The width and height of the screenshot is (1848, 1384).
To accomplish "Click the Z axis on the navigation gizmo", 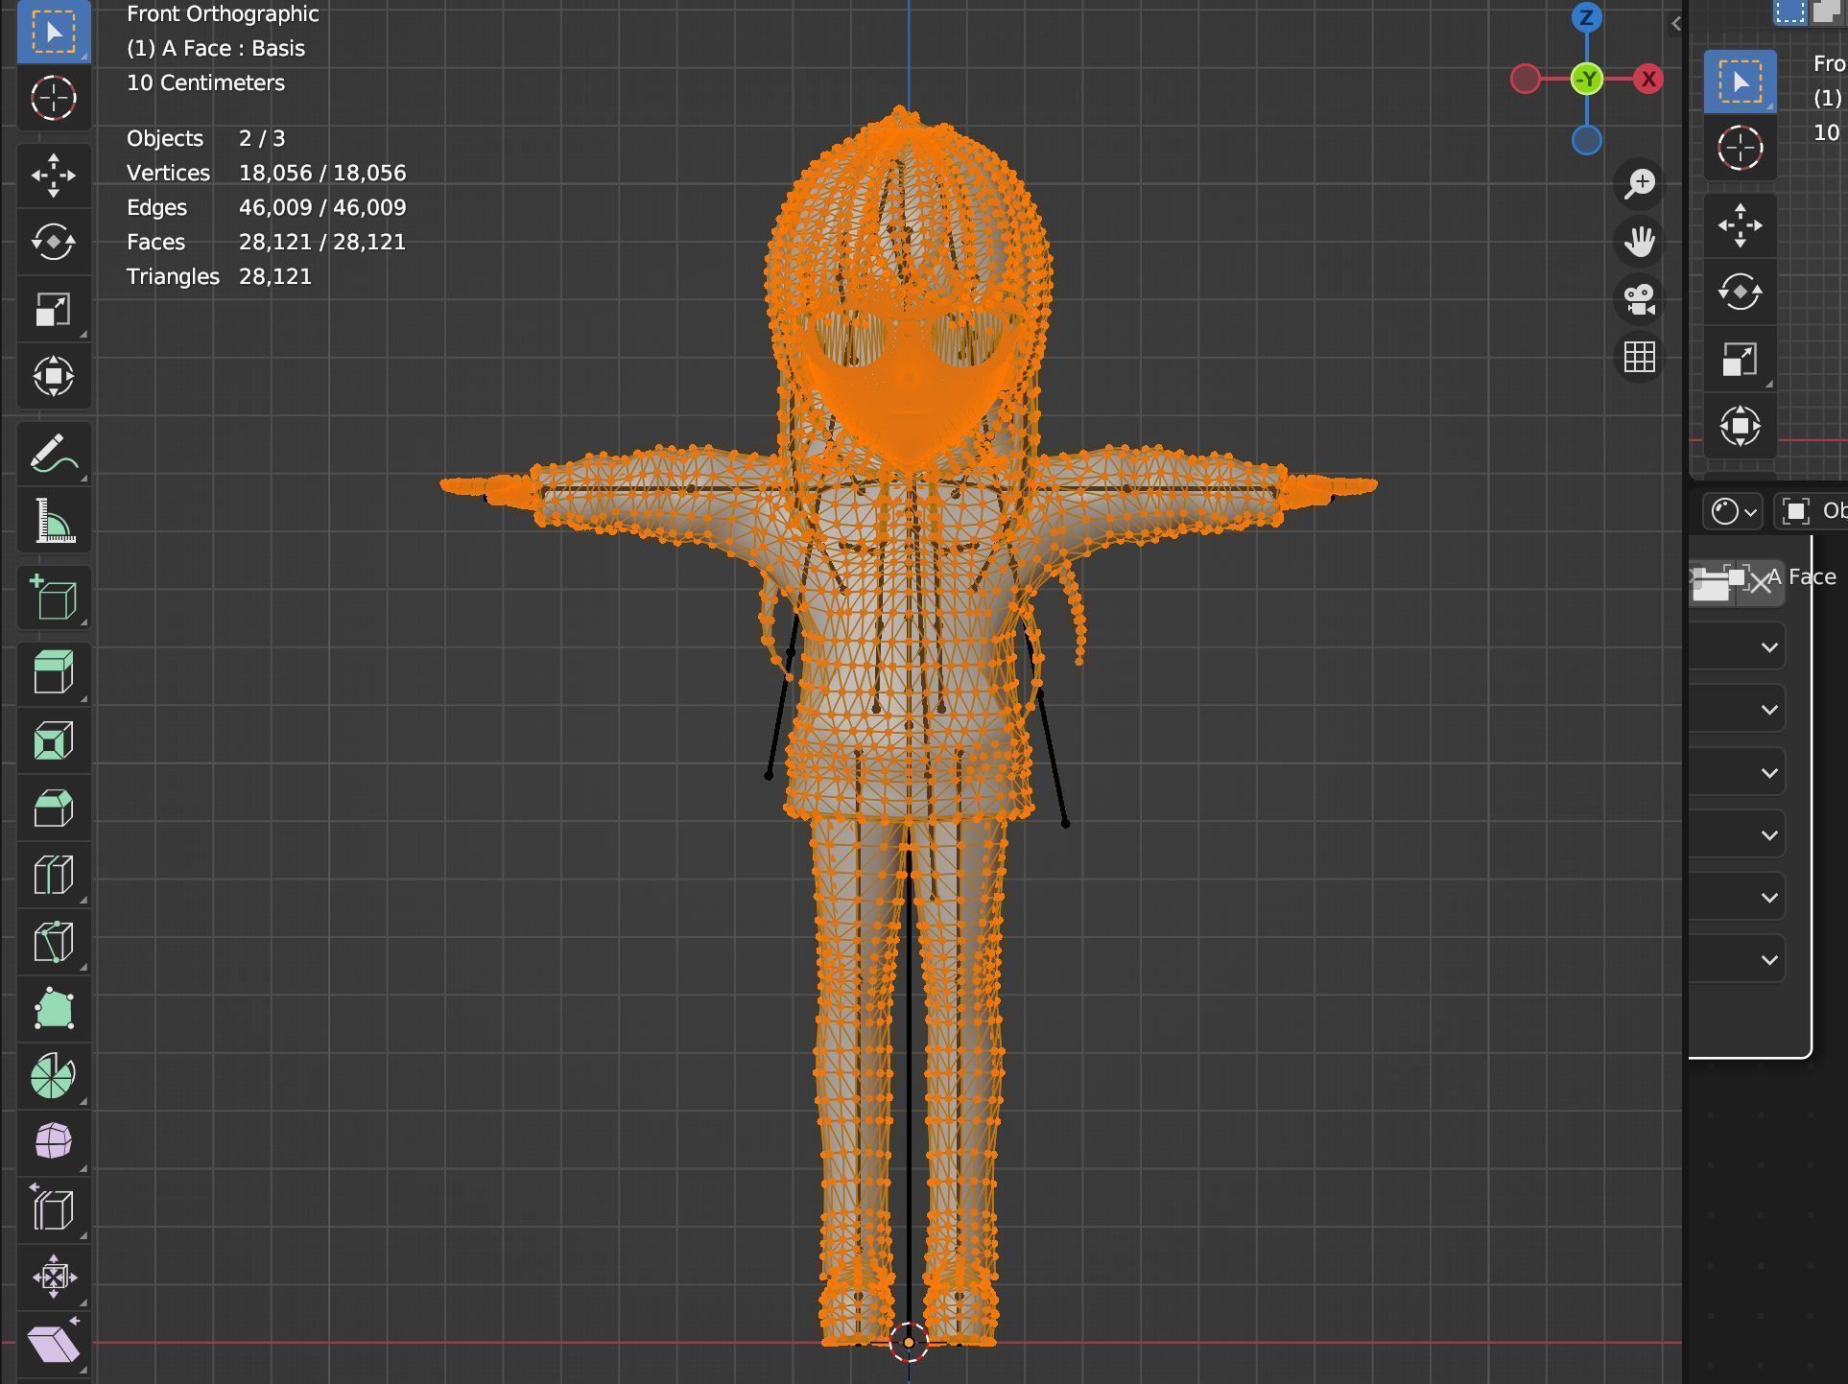I will click(x=1587, y=17).
